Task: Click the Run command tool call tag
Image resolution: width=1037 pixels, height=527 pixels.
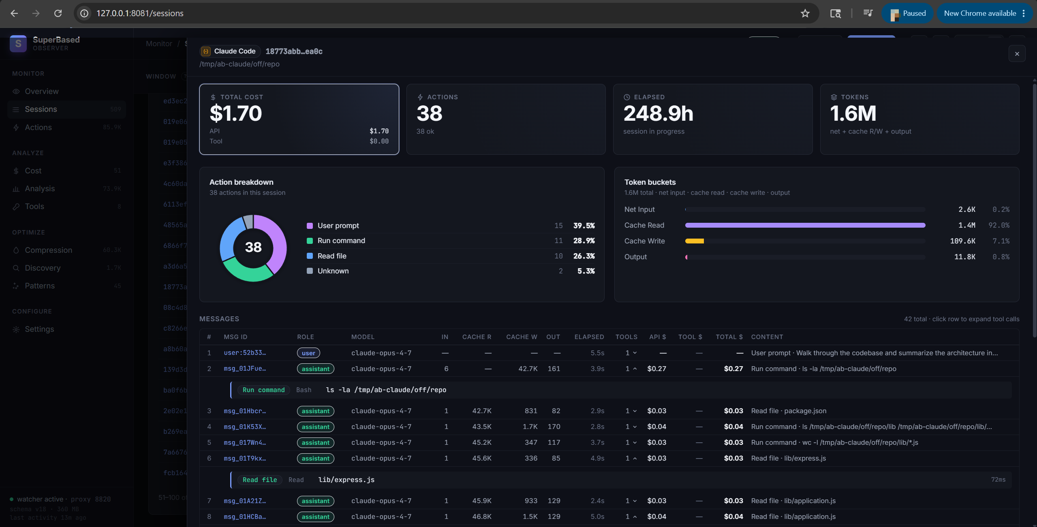Action: click(263, 390)
